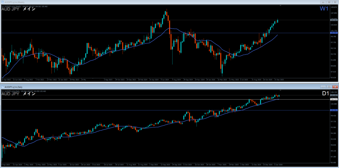
Task: Maximize the AUDJPY Daily chart window
Action: pos(329,86)
